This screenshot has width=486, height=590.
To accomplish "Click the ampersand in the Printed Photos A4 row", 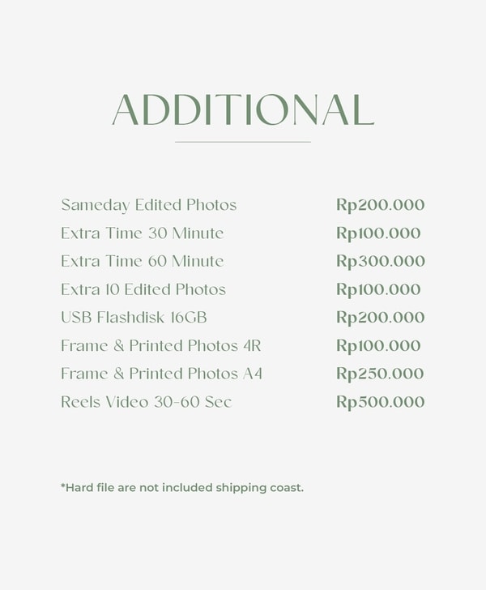I will click(119, 374).
